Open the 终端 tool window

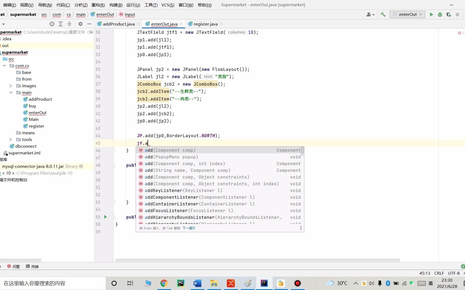coord(32,266)
